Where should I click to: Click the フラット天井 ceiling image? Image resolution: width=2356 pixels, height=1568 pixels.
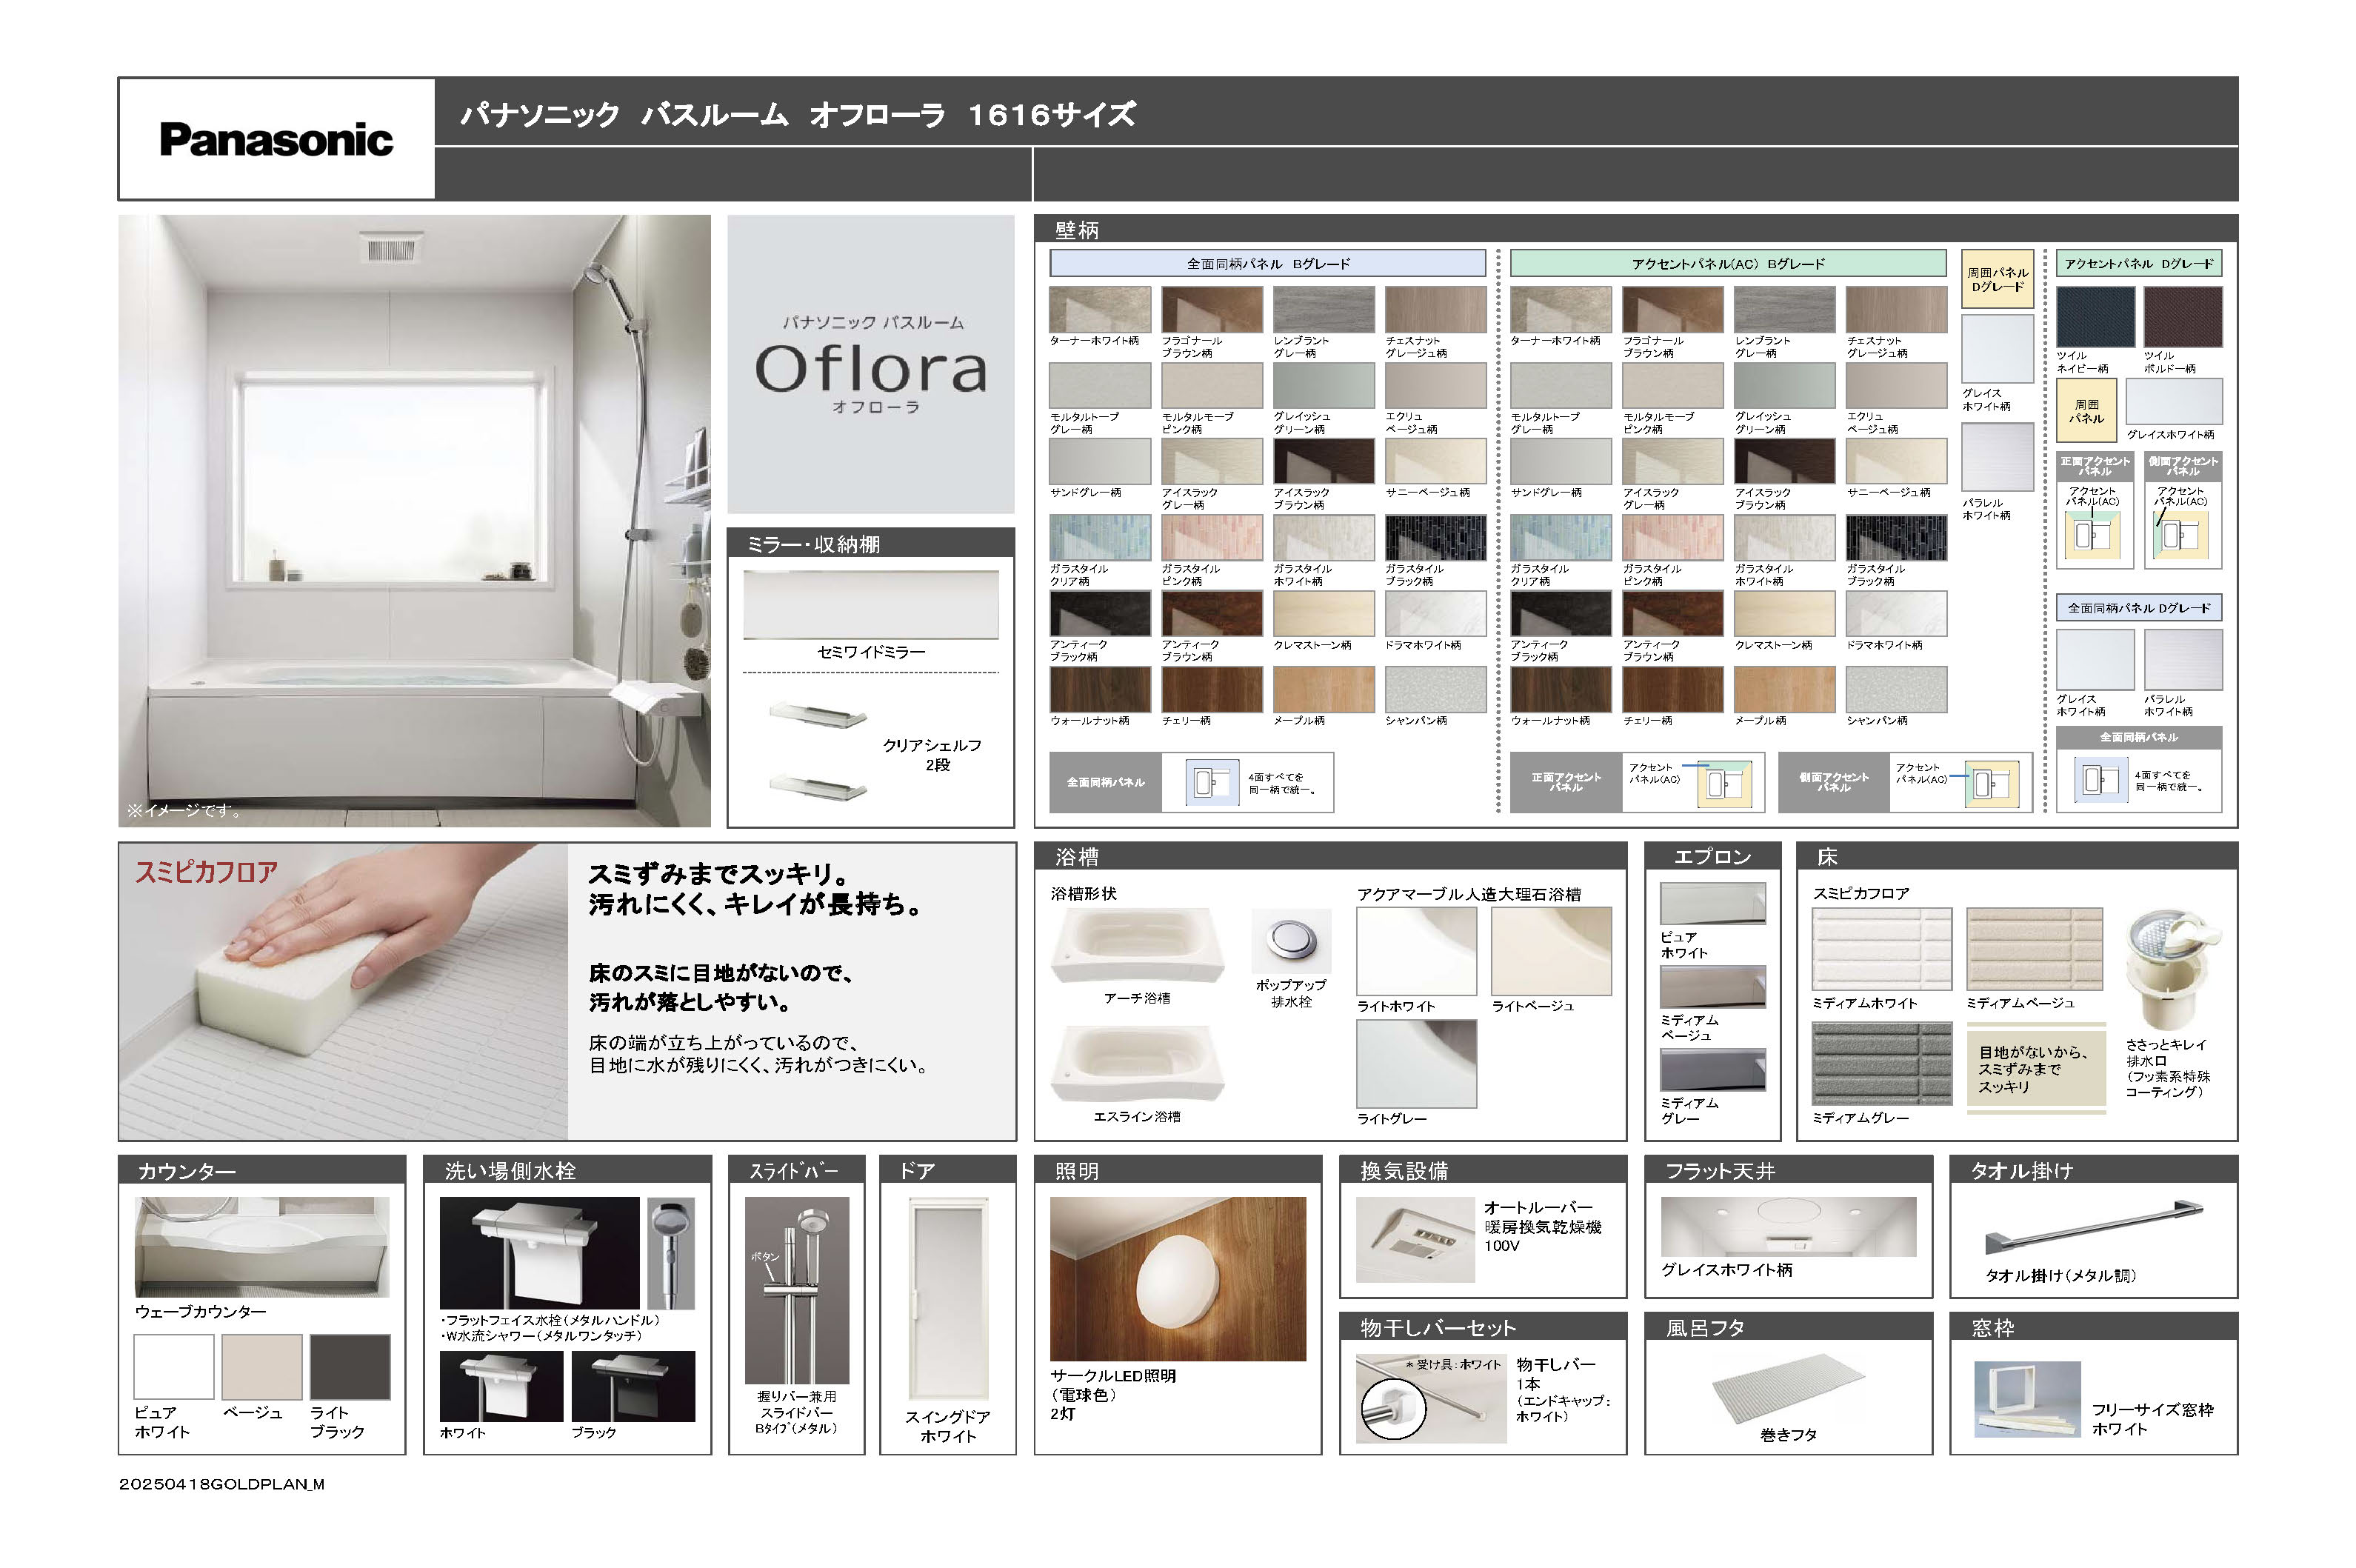(1788, 1227)
